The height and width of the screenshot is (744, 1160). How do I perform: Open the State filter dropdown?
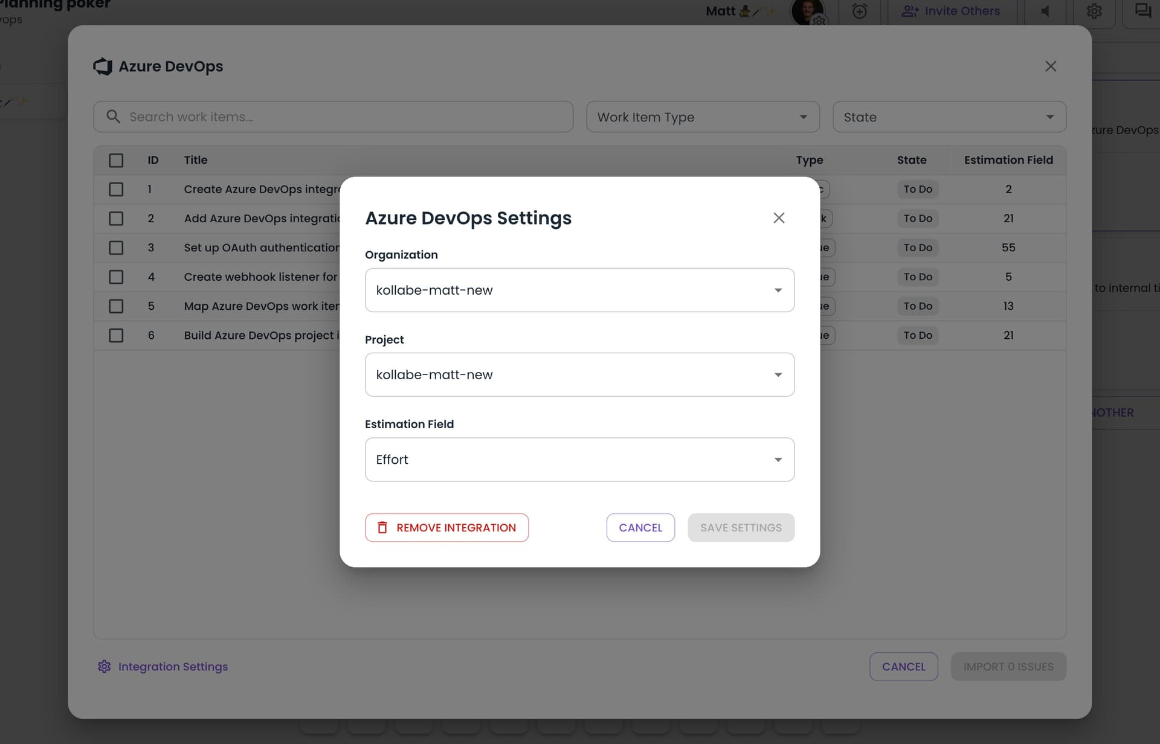[949, 117]
